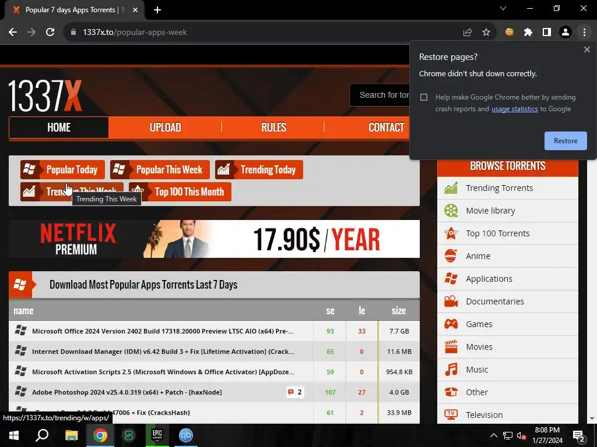Click the Anime ninja icon

[451, 256]
